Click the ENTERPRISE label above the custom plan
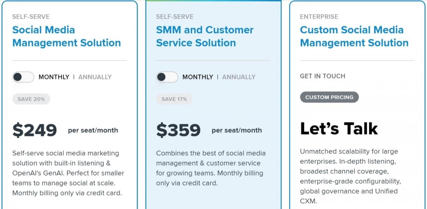This screenshot has width=427, height=209. [319, 17]
